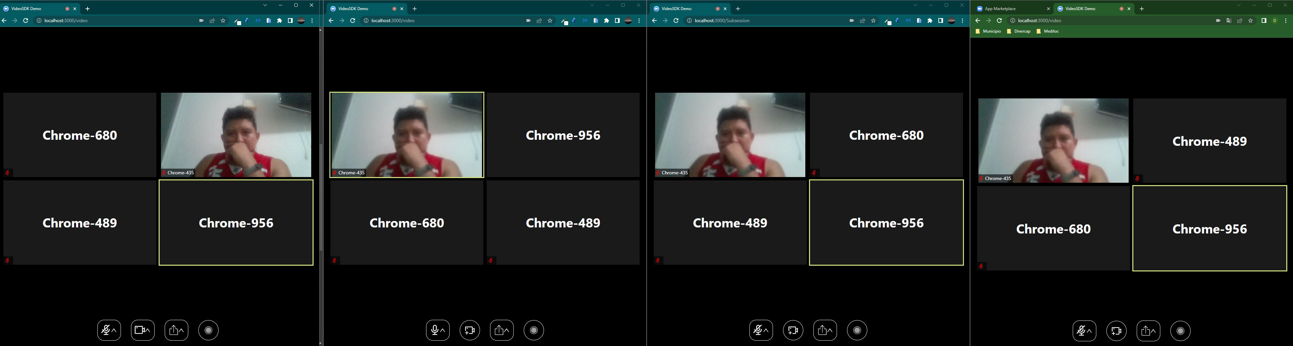The width and height of the screenshot is (1293, 346).
Task: Reload page in Subsession window
Action: 676,20
